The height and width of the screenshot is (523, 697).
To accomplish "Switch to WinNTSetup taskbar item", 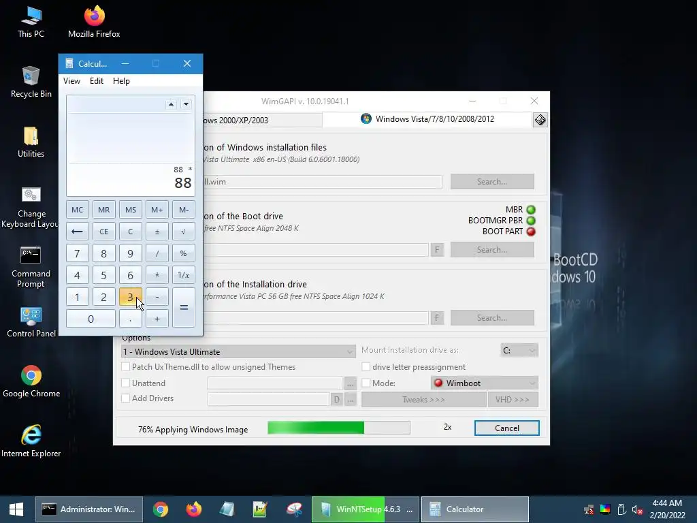I will click(x=366, y=509).
